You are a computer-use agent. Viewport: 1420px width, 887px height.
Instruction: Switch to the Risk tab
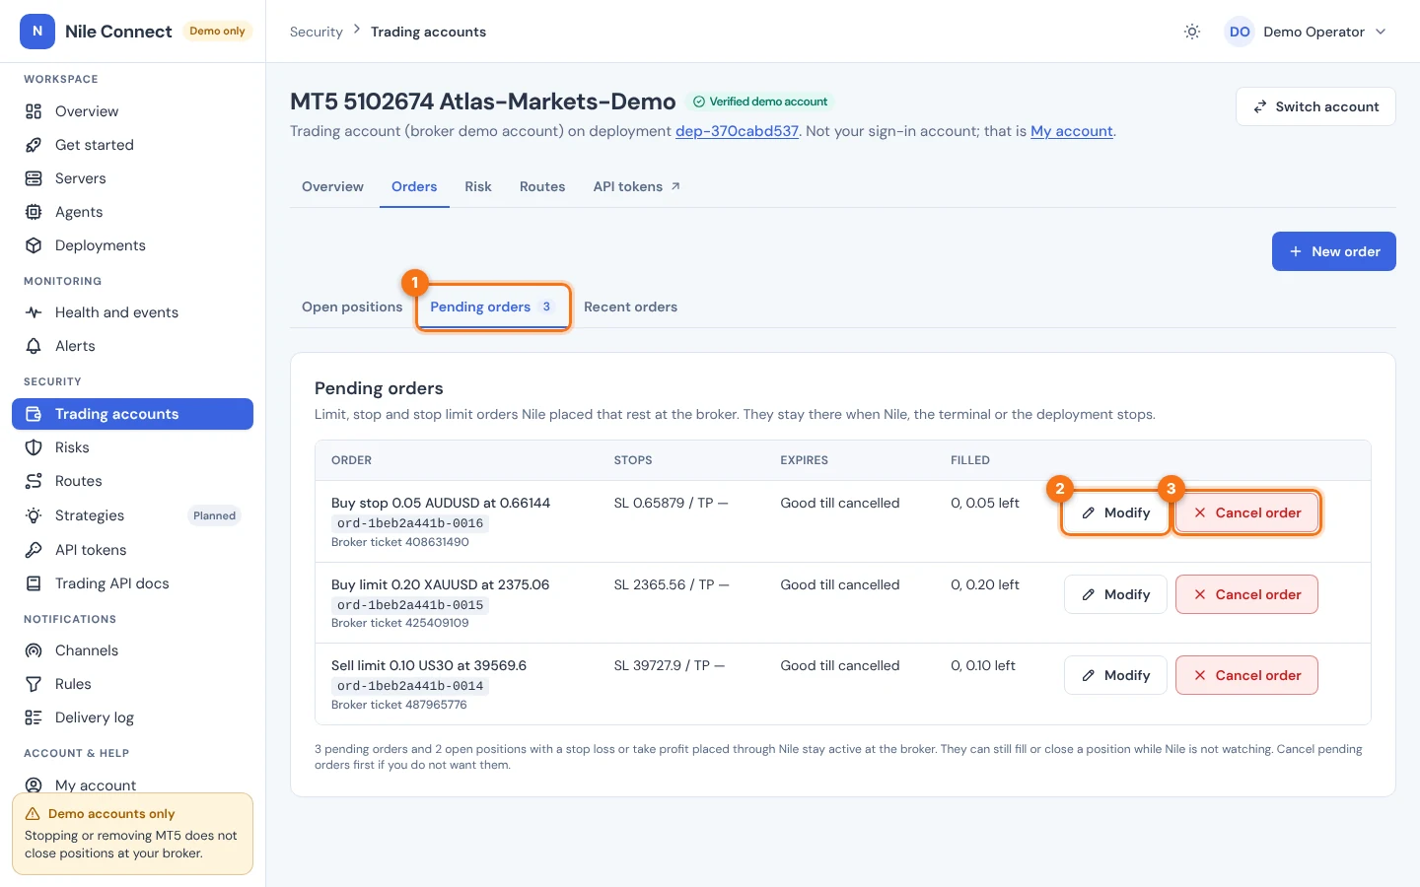click(478, 186)
